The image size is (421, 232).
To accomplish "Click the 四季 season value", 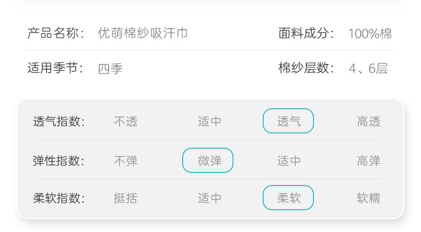I will coord(111,69).
